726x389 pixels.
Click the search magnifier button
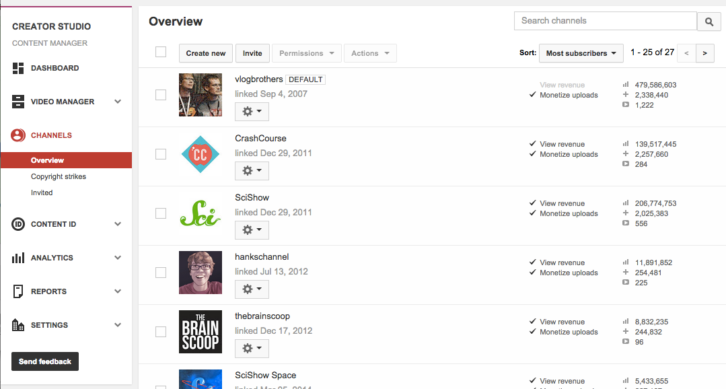coord(709,22)
